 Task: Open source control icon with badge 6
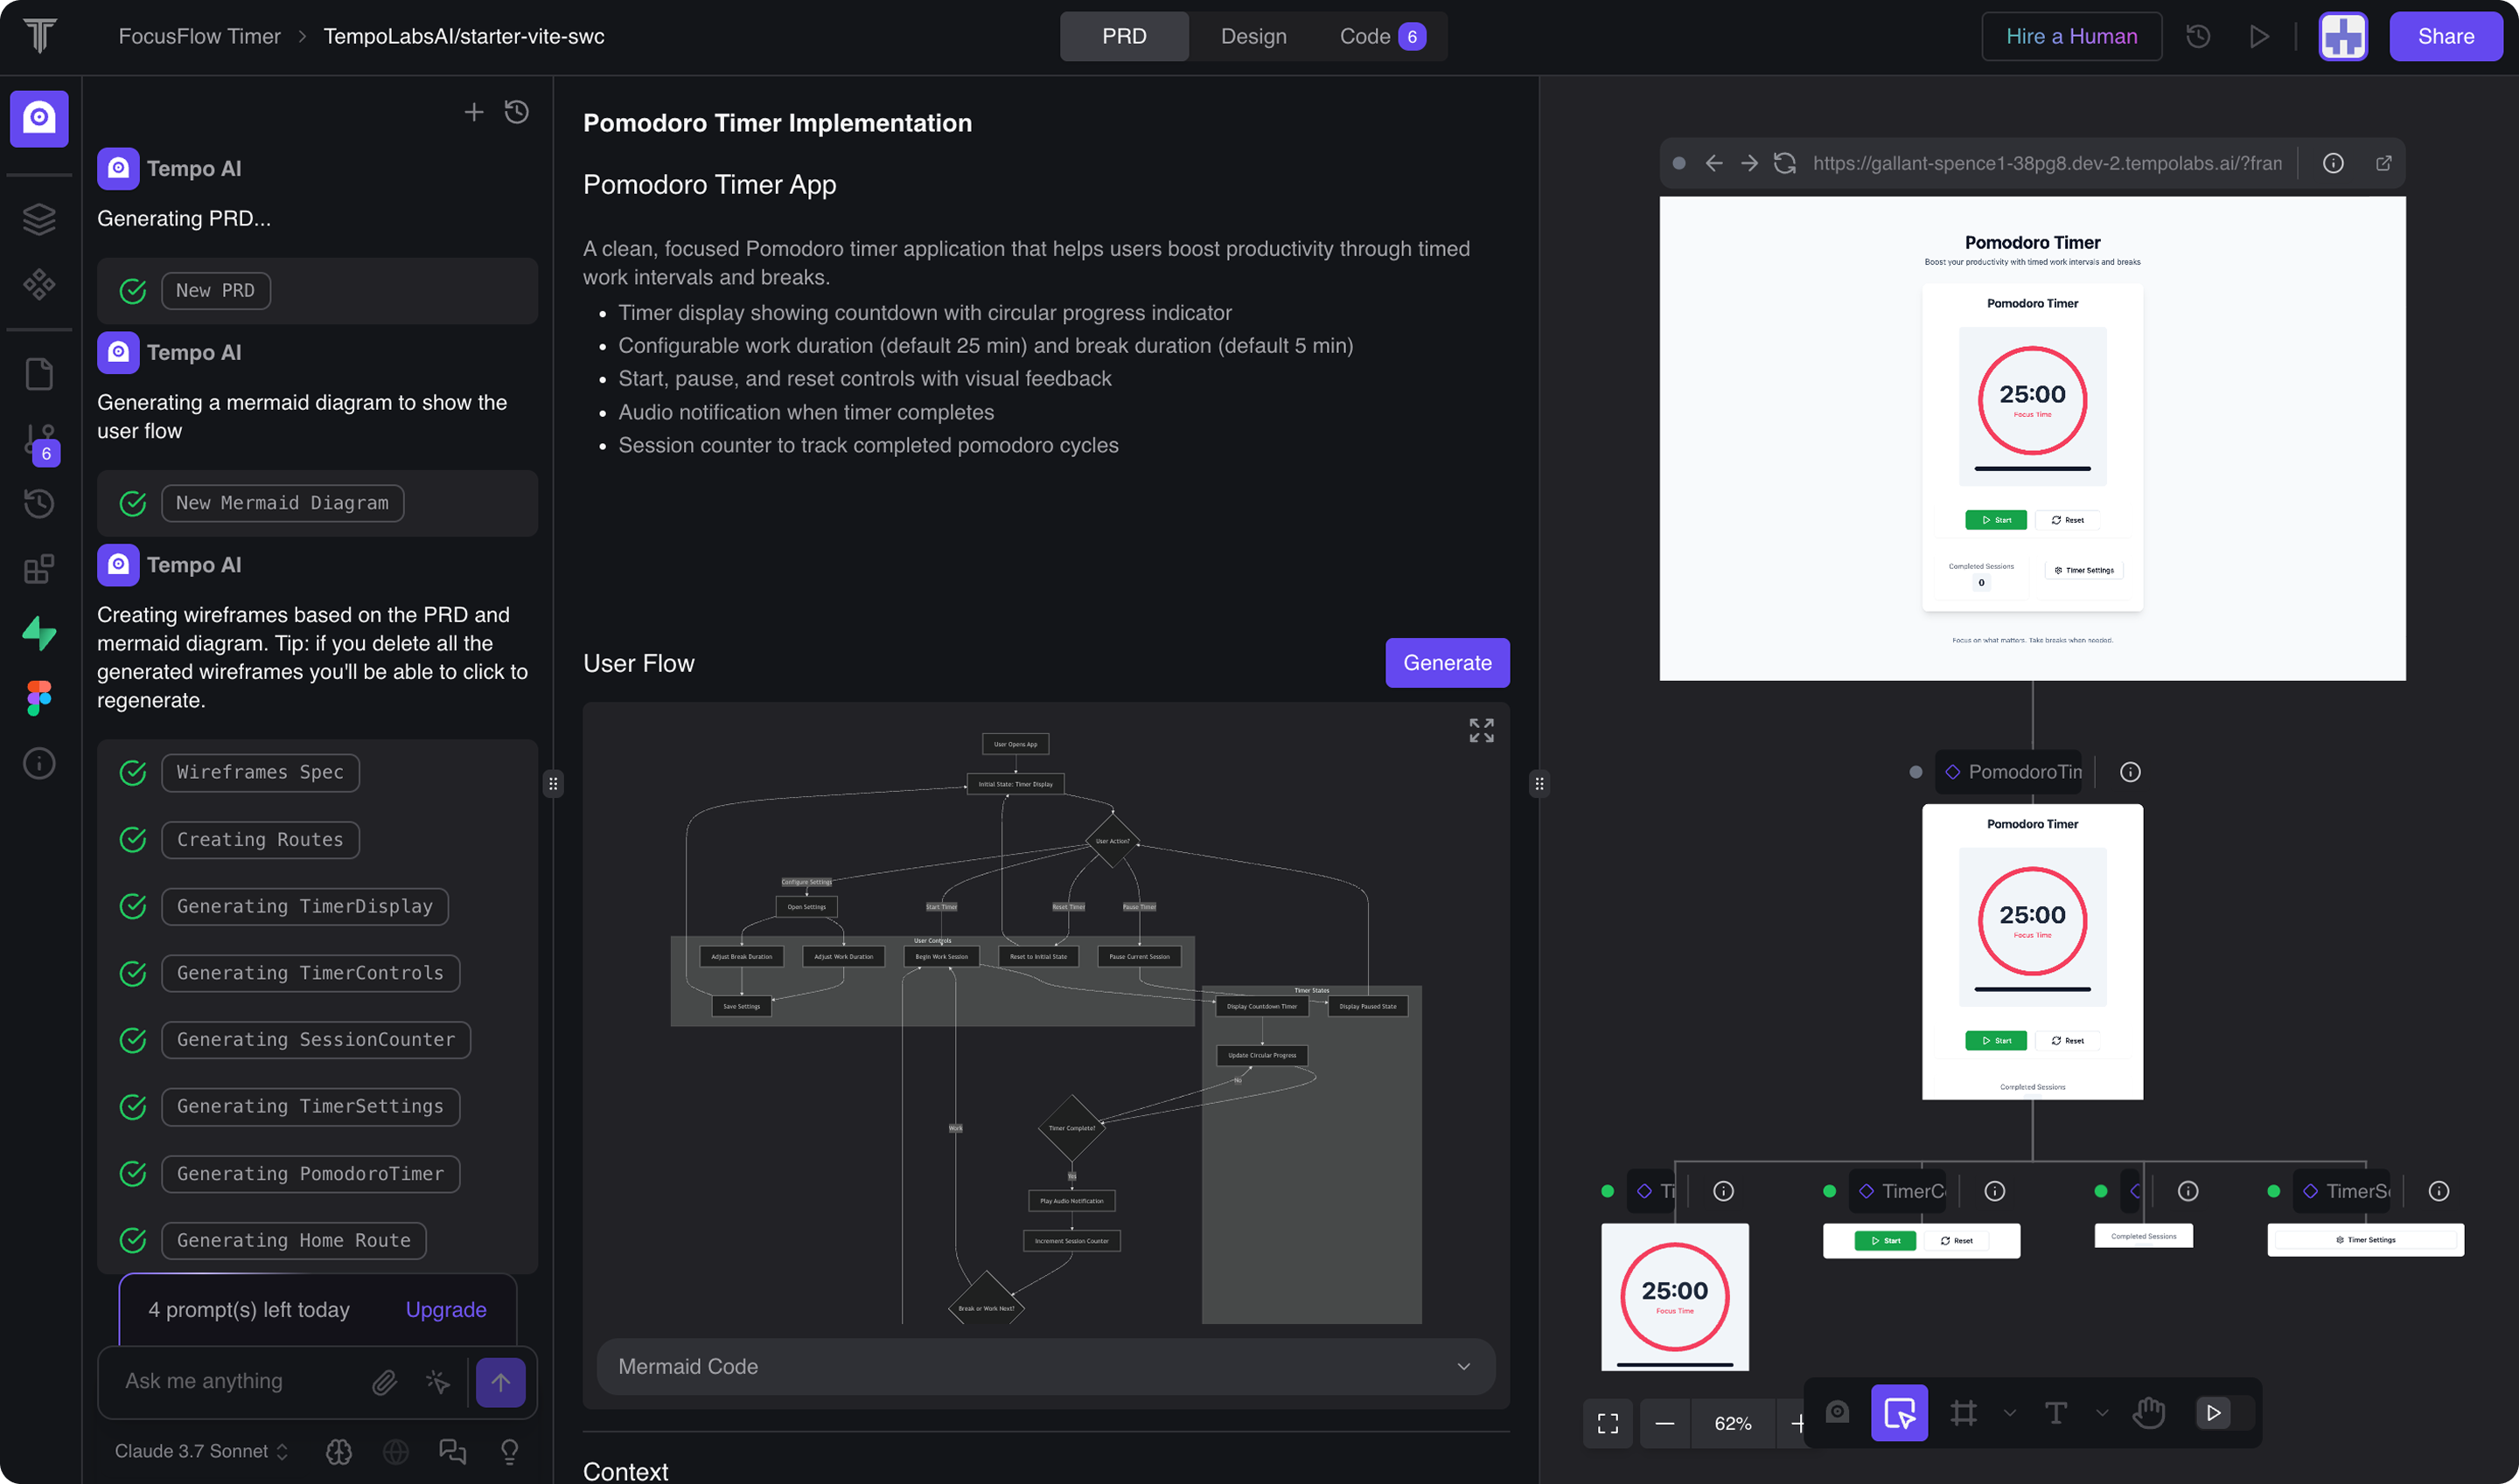click(x=41, y=443)
